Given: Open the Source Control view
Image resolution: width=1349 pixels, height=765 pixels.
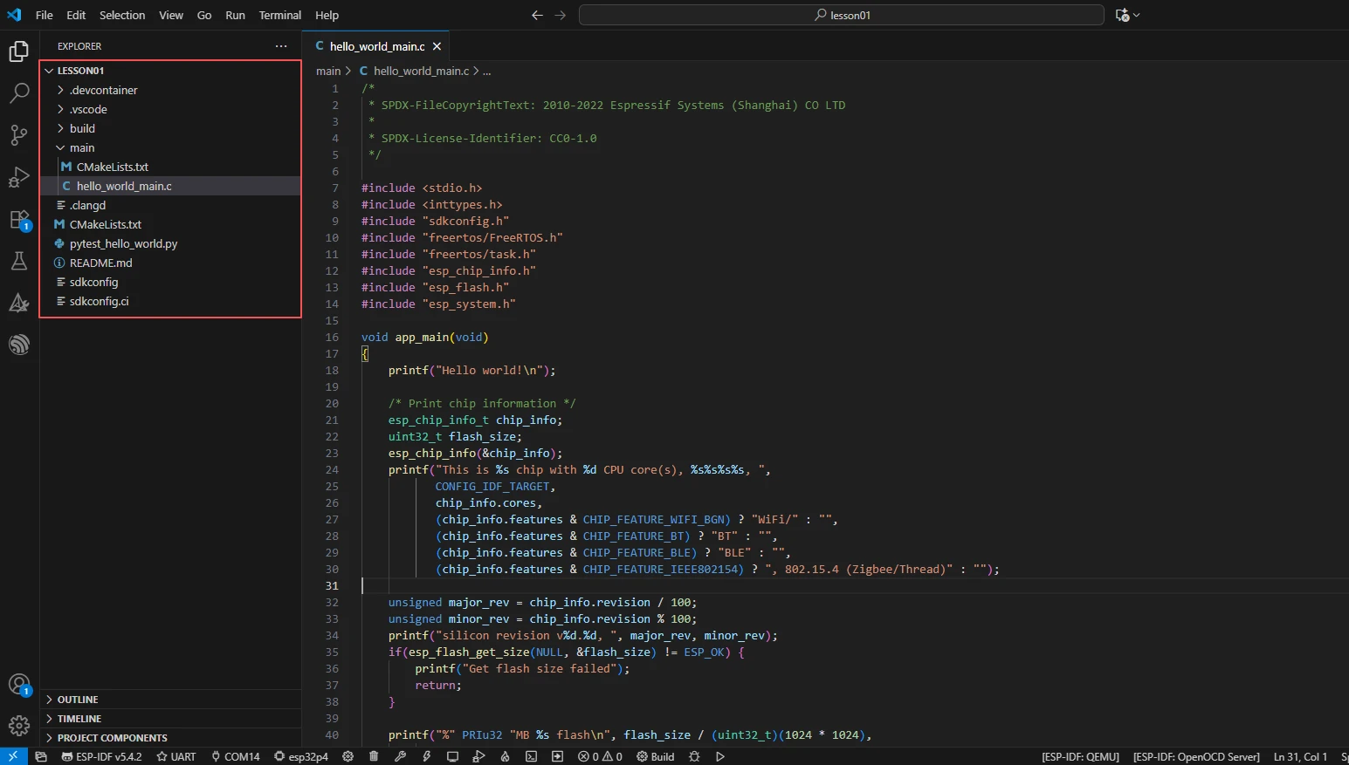Looking at the screenshot, I should click(19, 134).
